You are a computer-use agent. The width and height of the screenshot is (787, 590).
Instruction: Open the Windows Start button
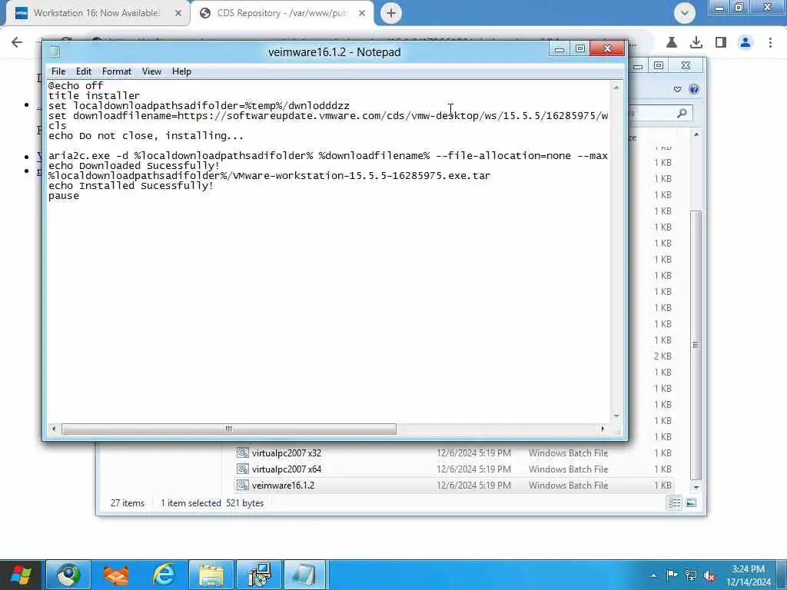(22, 575)
